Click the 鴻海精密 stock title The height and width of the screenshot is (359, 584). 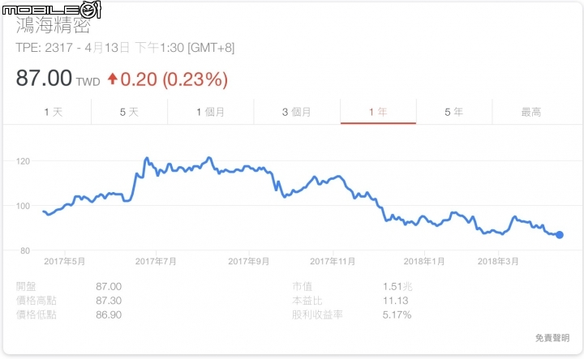point(54,26)
